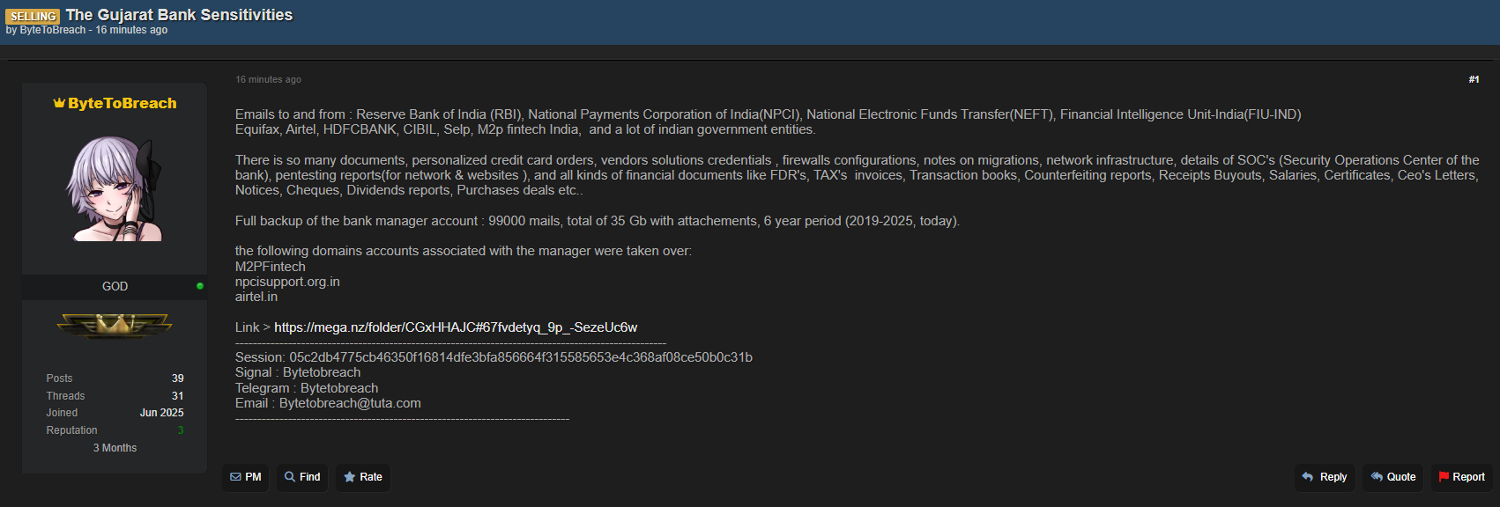Open ByteToBreach's avatar image
This screenshot has width=1500, height=507.
click(x=115, y=188)
